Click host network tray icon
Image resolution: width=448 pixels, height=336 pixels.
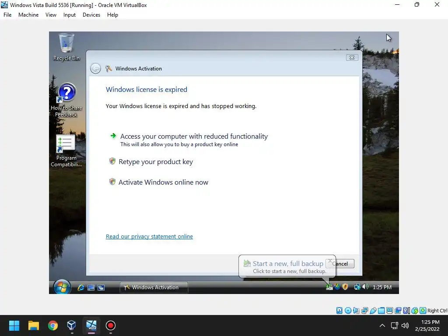point(395,325)
